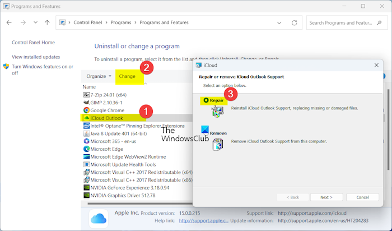Click the Programs breadcrumb

(121, 22)
